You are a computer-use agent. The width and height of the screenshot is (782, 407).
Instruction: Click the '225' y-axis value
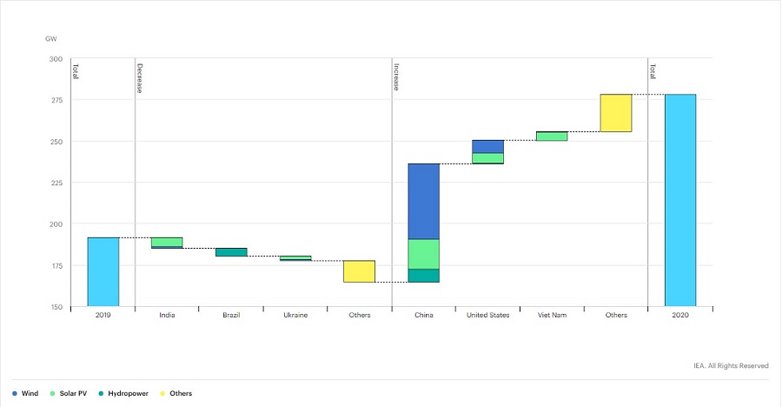tap(56, 183)
